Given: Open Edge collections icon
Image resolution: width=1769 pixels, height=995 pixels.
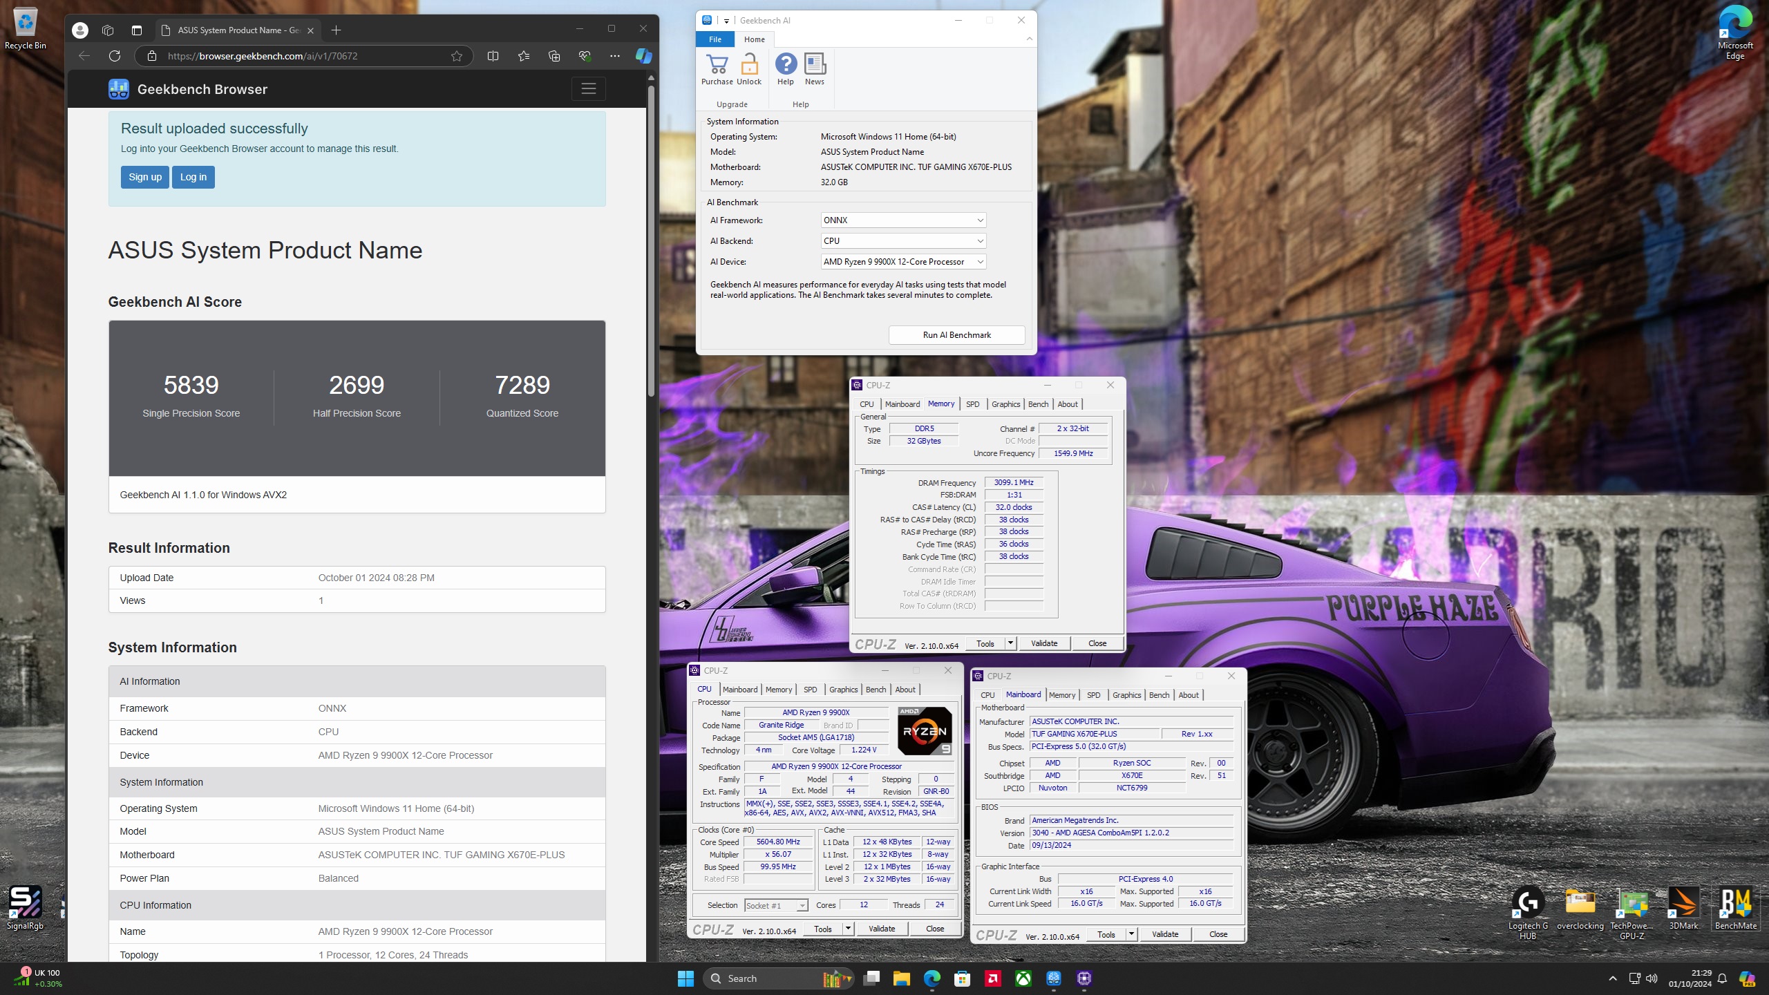Looking at the screenshot, I should click(554, 56).
